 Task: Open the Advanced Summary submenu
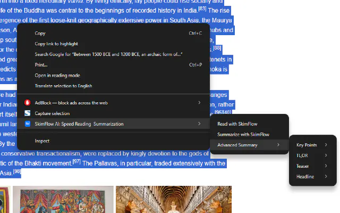tap(249, 145)
